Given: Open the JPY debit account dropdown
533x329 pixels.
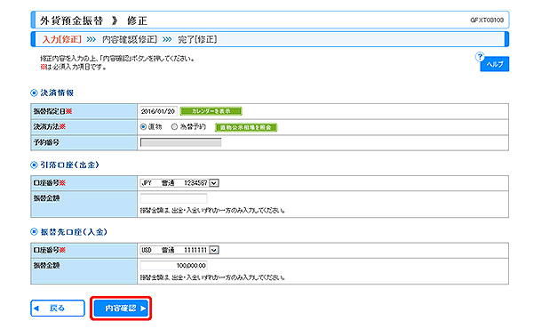Looking at the screenshot, I should [x=179, y=183].
